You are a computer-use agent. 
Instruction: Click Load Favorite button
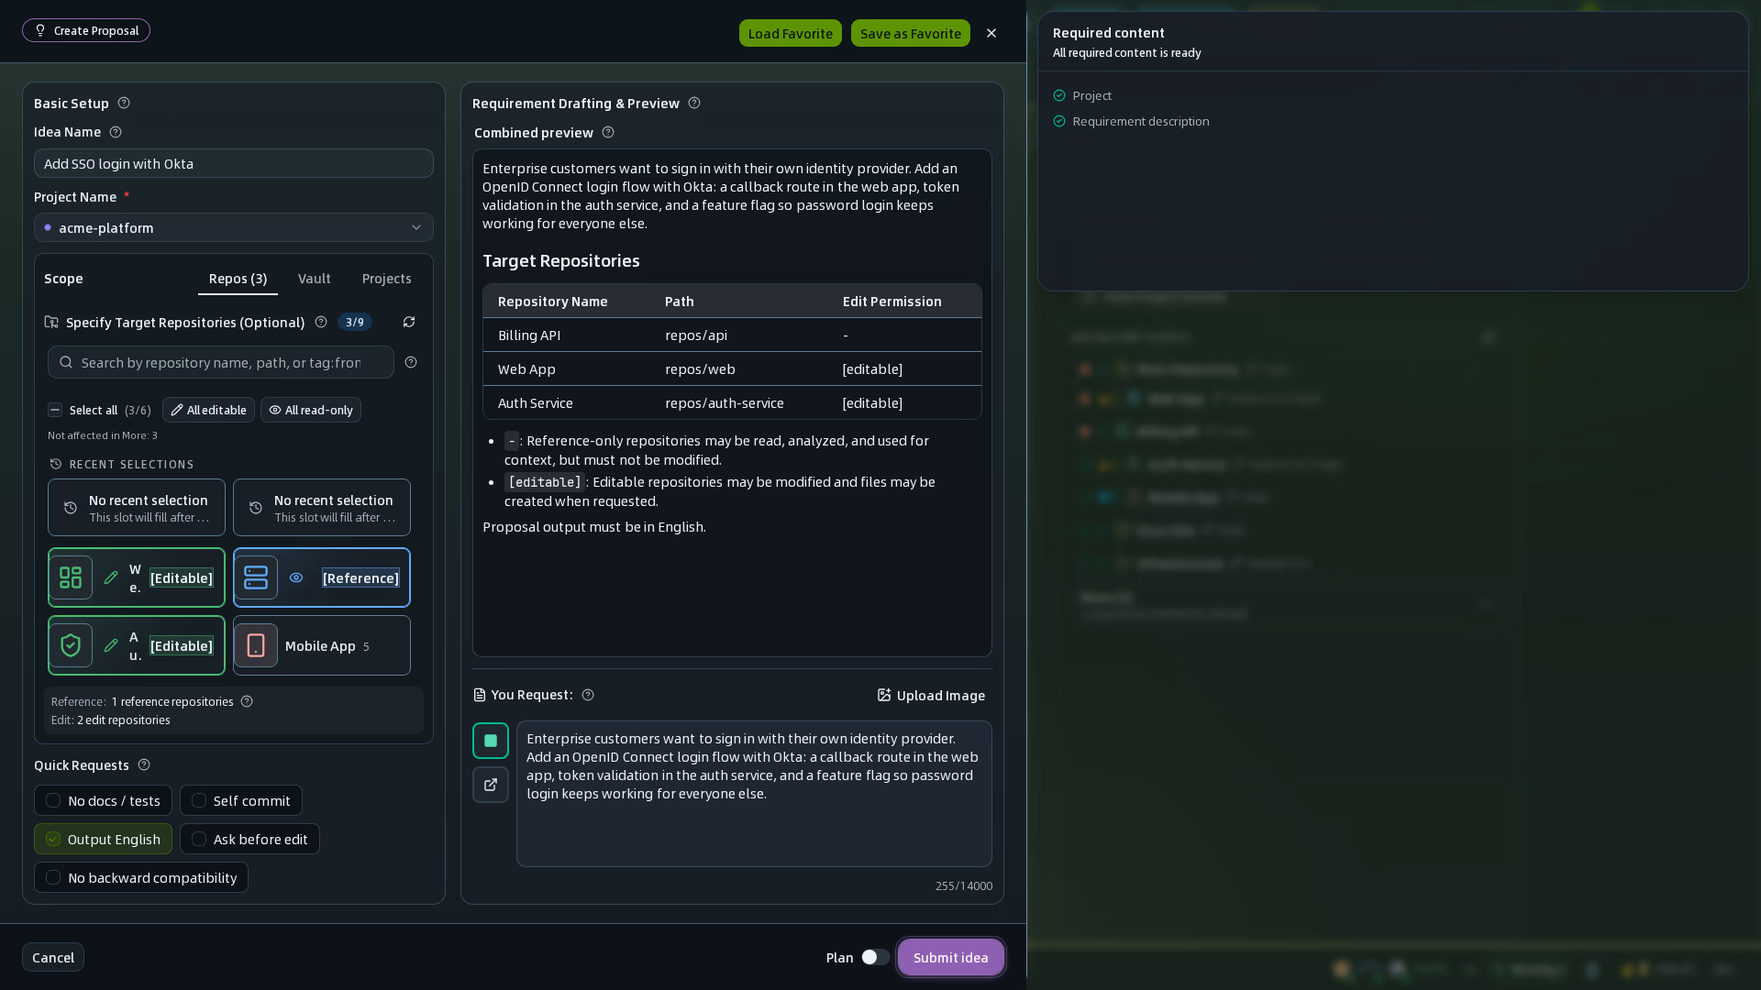click(791, 33)
